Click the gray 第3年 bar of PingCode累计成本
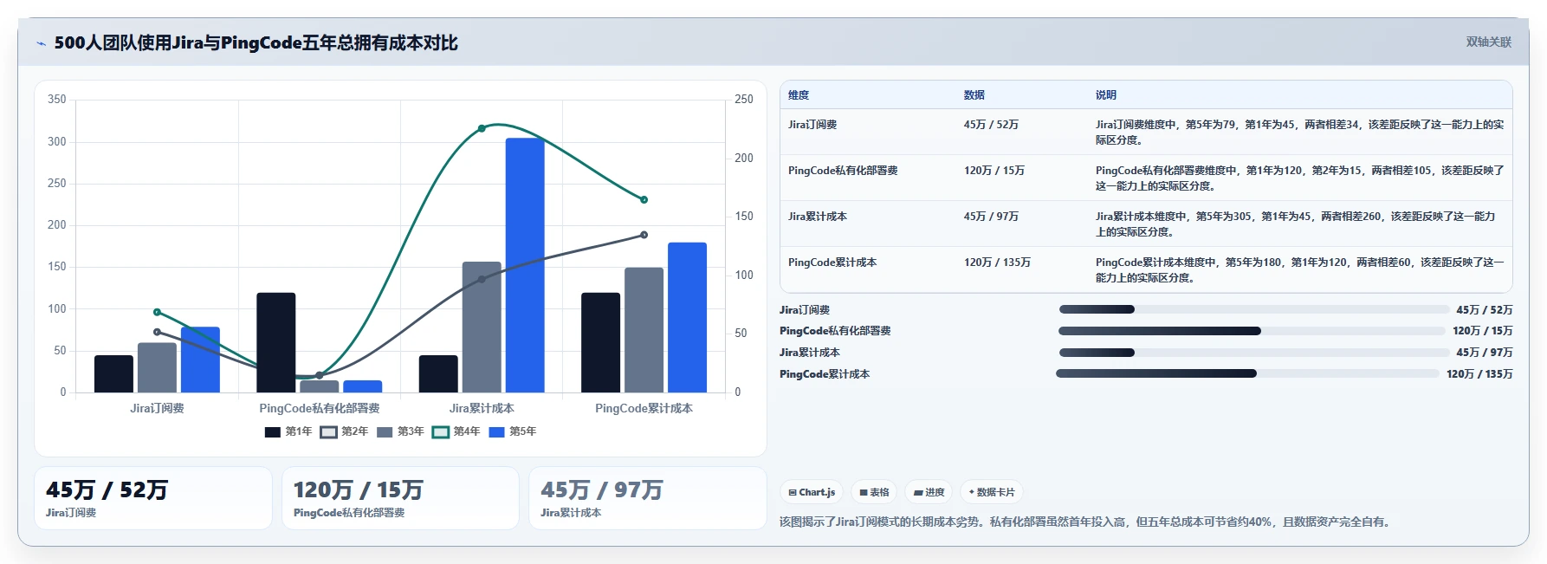 (644, 330)
